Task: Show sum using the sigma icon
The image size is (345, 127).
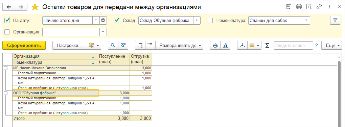Action: coord(267,46)
